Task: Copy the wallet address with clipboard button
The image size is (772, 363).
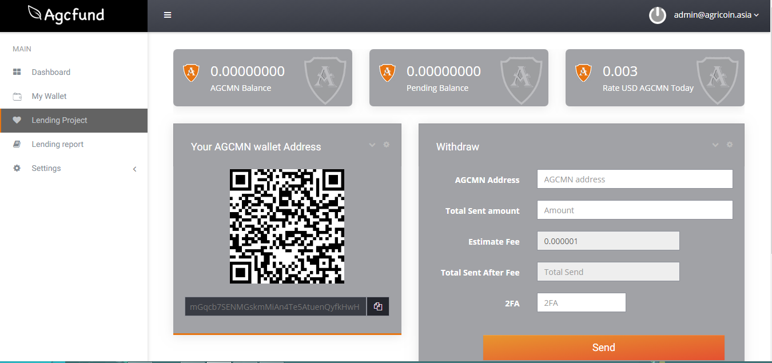Action: [378, 306]
